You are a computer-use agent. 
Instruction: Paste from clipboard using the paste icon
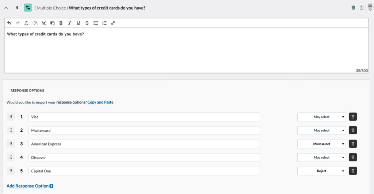pyautogui.click(x=52, y=23)
